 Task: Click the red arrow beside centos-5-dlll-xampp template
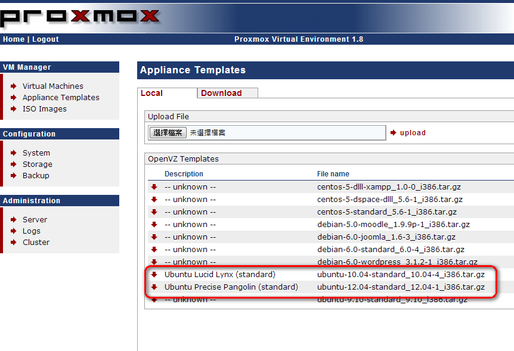tap(154, 187)
